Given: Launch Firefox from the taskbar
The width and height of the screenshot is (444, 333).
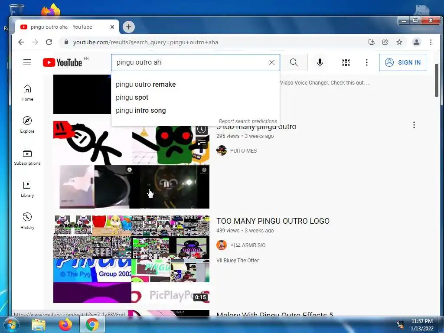Looking at the screenshot, I should pyautogui.click(x=65, y=324).
